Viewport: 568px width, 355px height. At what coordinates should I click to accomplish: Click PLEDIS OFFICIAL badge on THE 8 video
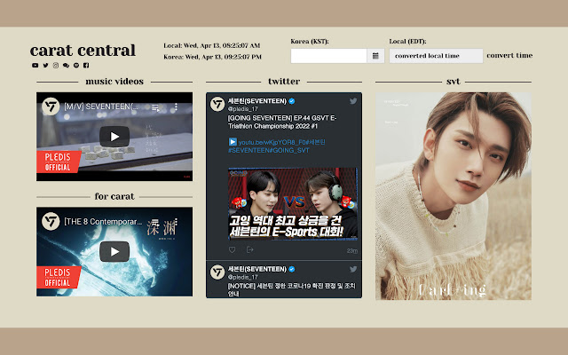point(58,277)
